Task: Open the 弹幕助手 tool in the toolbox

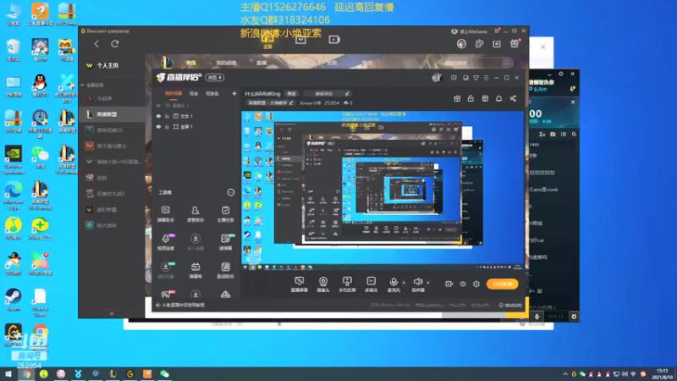Action: (165, 214)
